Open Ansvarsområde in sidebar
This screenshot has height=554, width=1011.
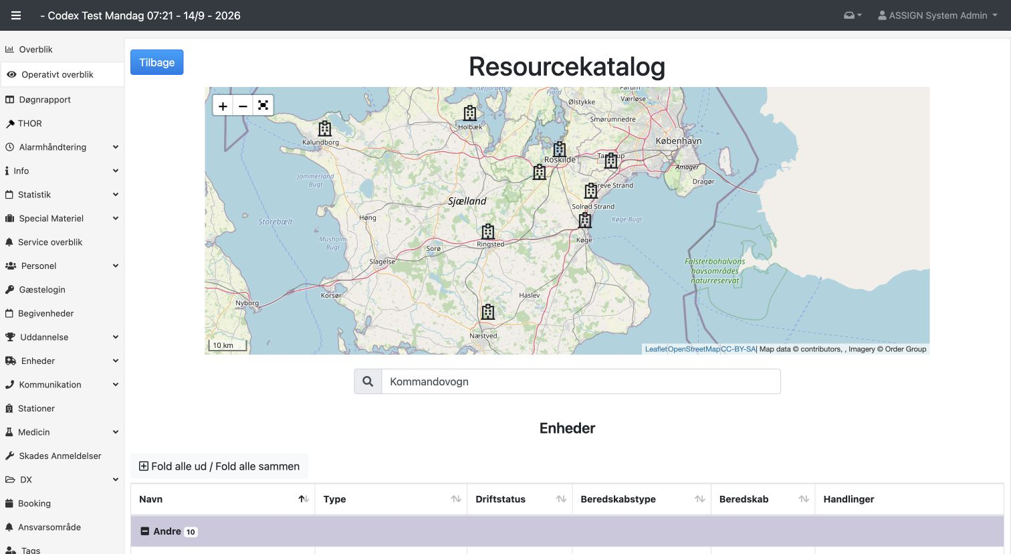(62, 527)
